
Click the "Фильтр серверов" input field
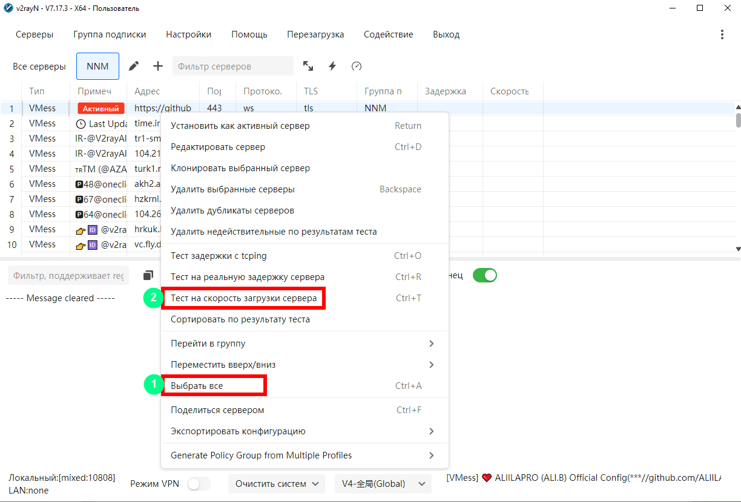coord(232,66)
